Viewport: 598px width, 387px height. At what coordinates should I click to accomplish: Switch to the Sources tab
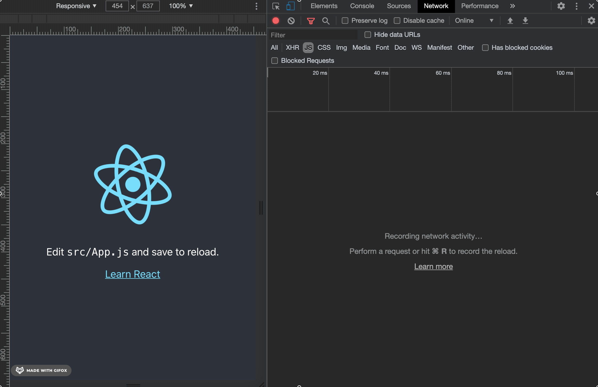tap(399, 6)
